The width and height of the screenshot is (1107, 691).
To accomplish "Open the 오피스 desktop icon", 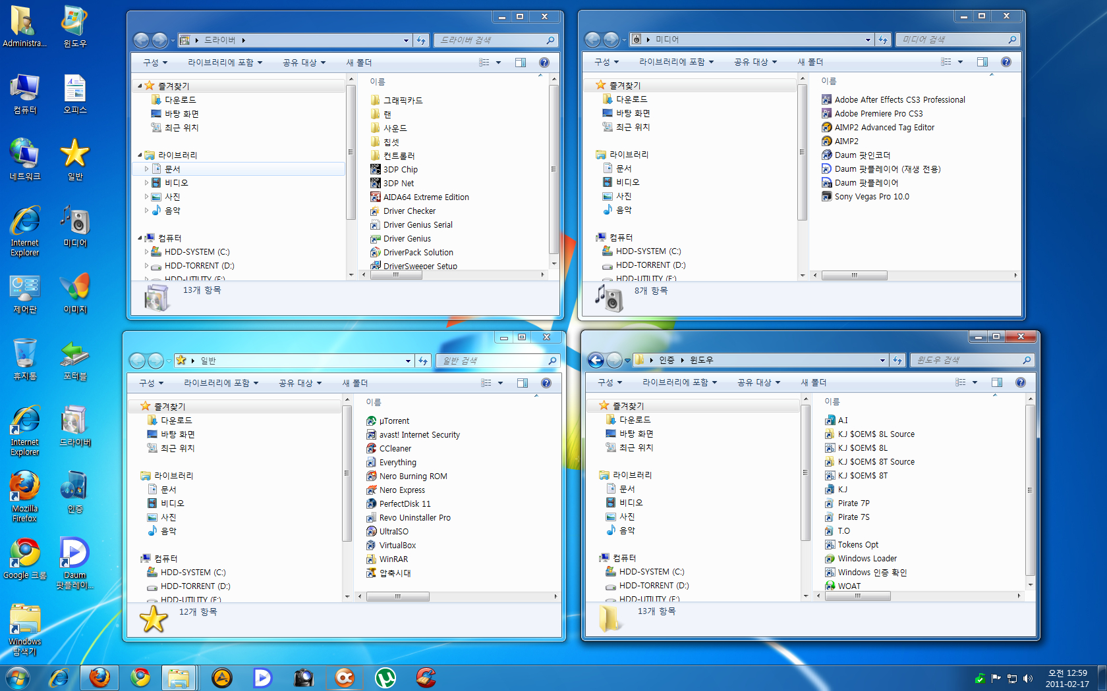I will 74,93.
